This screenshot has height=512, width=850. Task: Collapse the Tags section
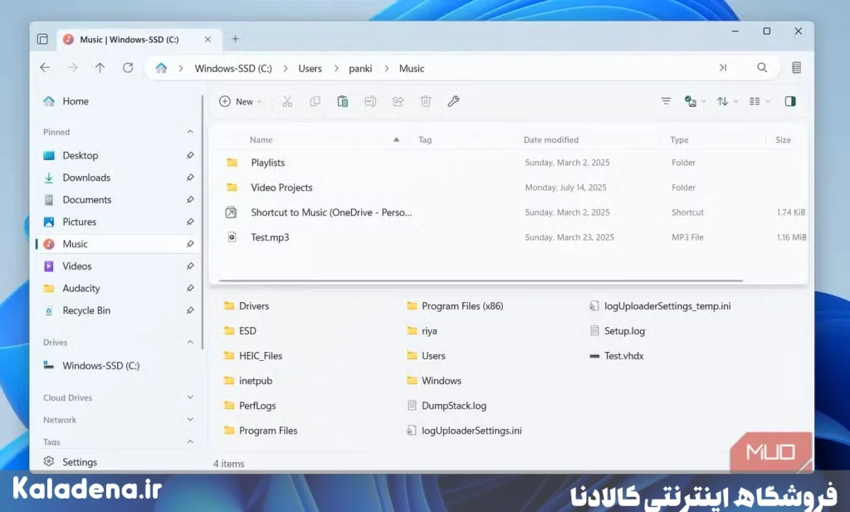point(190,441)
